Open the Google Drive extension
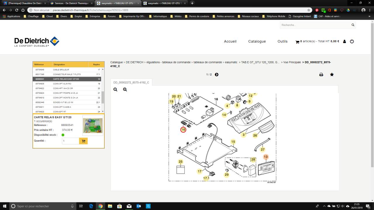Screen dimensions: 374x210 click(348, 10)
